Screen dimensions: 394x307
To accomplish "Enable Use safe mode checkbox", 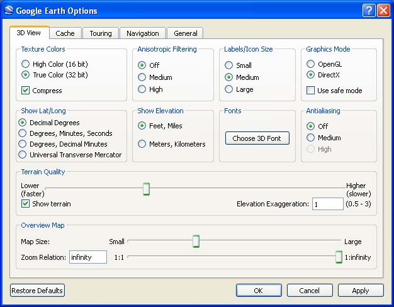I will pos(311,91).
